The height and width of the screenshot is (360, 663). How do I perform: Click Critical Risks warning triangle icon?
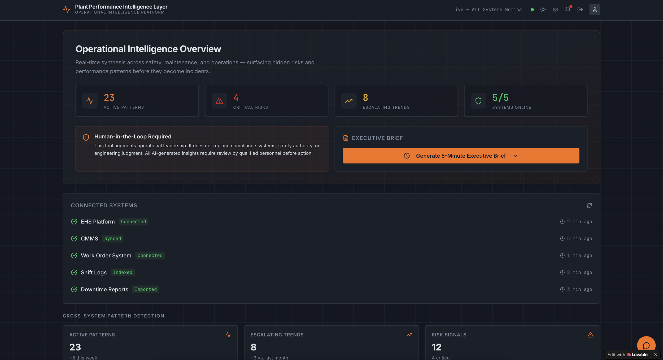pyautogui.click(x=219, y=101)
